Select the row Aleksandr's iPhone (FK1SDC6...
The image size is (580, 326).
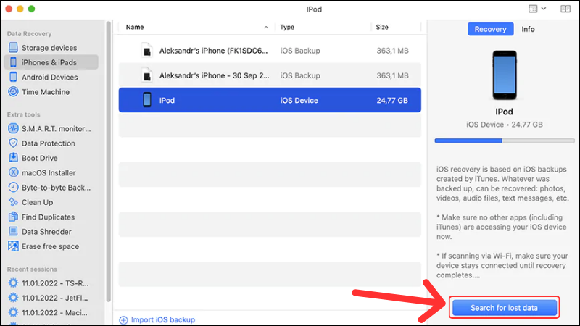pyautogui.click(x=270, y=51)
